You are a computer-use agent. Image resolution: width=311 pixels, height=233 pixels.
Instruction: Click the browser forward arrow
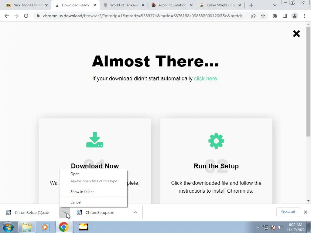(16, 16)
